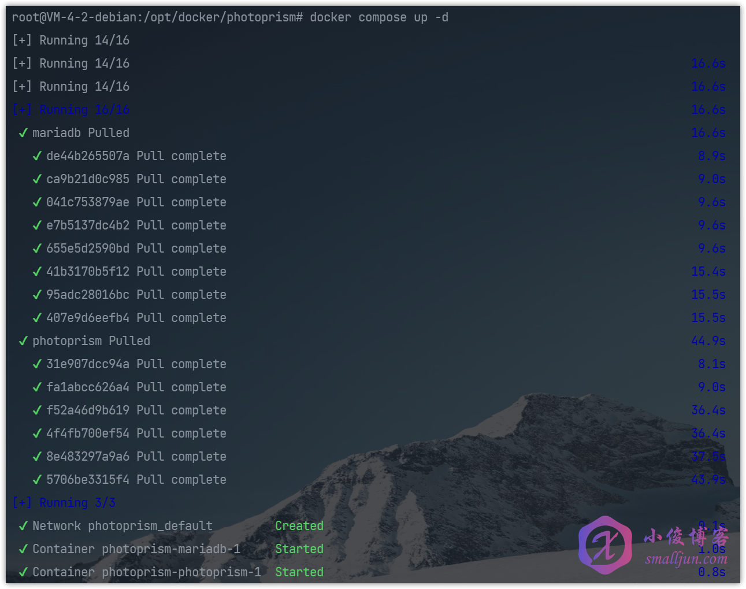The height and width of the screenshot is (589, 746).
Task: Click the checkmark beside ca9b21d0c985
Action: (x=37, y=179)
